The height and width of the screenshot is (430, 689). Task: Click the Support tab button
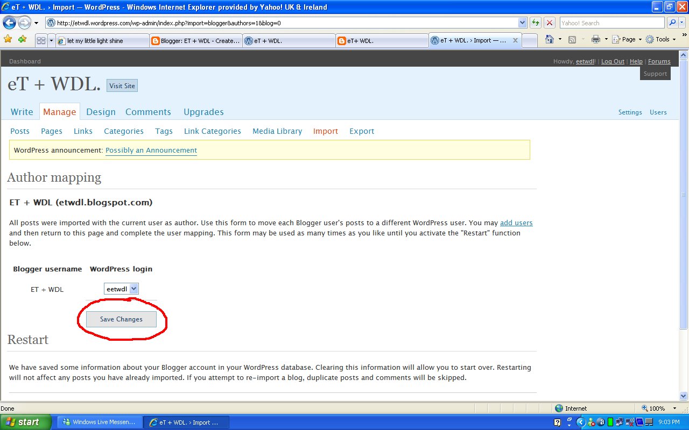[655, 74]
